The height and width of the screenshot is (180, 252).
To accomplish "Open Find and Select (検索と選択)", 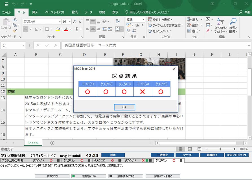I will click(233, 26).
